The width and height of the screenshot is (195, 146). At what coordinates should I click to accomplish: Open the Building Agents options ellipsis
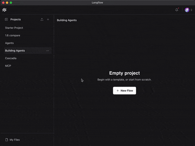point(48,51)
